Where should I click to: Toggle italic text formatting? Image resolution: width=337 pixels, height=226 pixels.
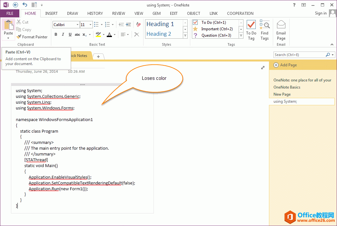point(63,34)
